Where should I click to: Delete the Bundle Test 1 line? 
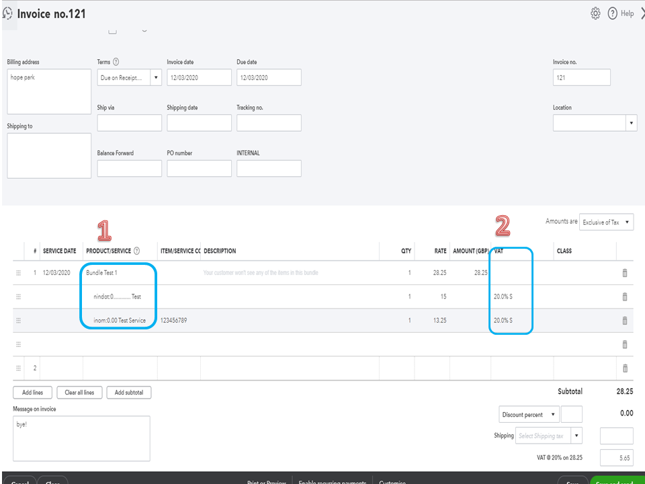coord(625,273)
